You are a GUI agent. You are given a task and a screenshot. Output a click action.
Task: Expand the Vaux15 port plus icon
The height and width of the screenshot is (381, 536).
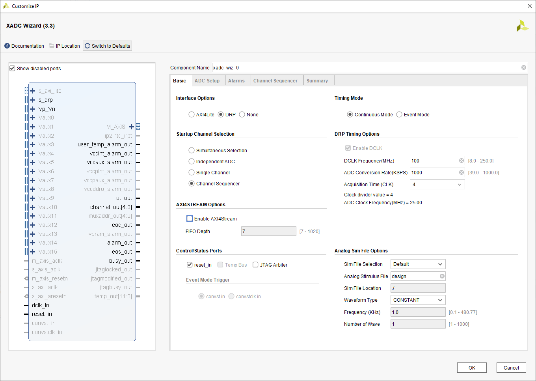(x=33, y=252)
